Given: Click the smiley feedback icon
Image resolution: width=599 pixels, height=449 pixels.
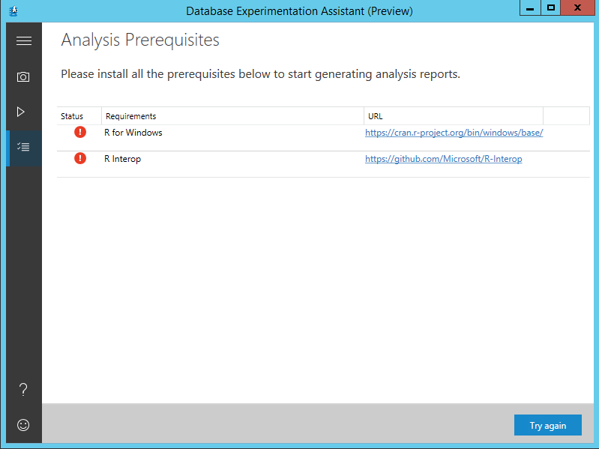Looking at the screenshot, I should click(x=23, y=424).
